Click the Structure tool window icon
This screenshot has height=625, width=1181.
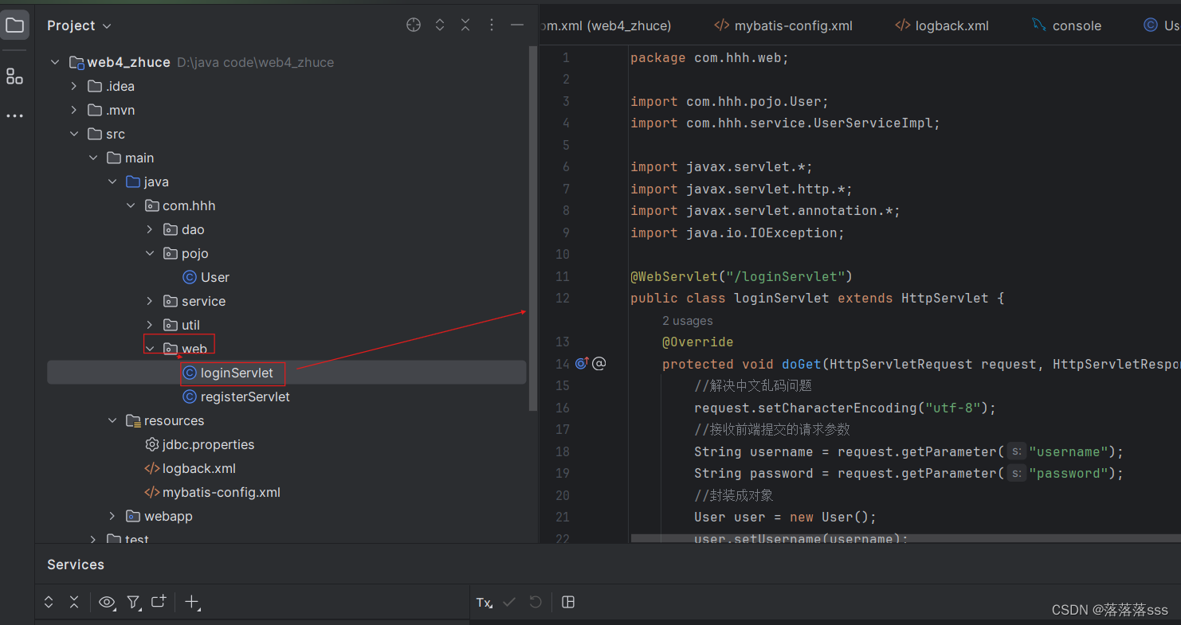click(14, 76)
